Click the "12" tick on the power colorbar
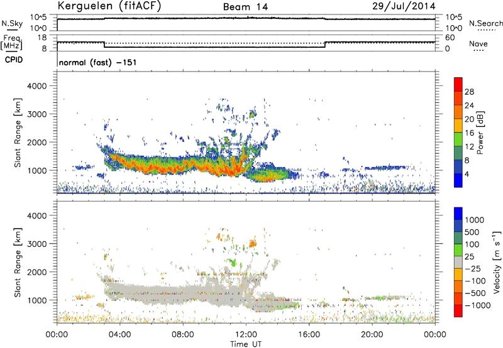Image resolution: width=503 pixels, height=348 pixels. click(469, 147)
